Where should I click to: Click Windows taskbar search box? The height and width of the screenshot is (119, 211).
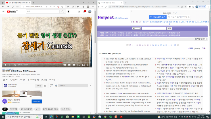pos(24,117)
